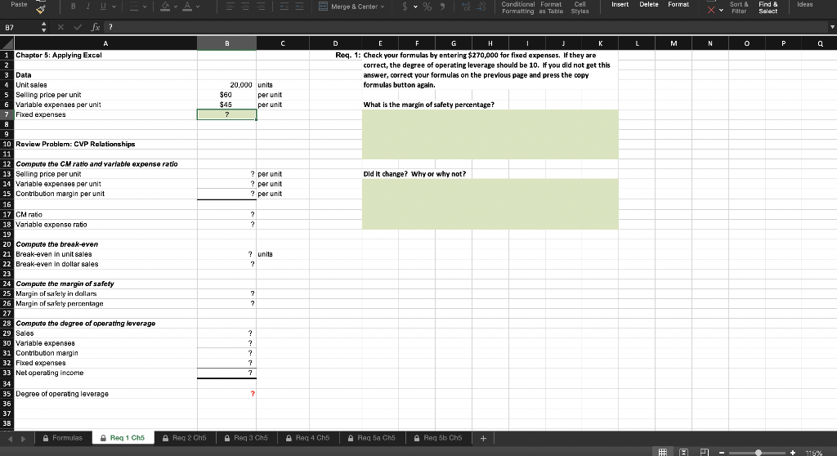
Task: Click the Select All corner triangle
Action: click(x=7, y=43)
